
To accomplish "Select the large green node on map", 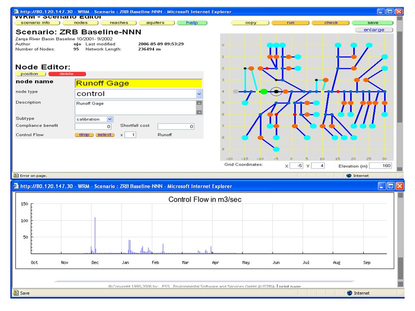I will click(x=264, y=92).
